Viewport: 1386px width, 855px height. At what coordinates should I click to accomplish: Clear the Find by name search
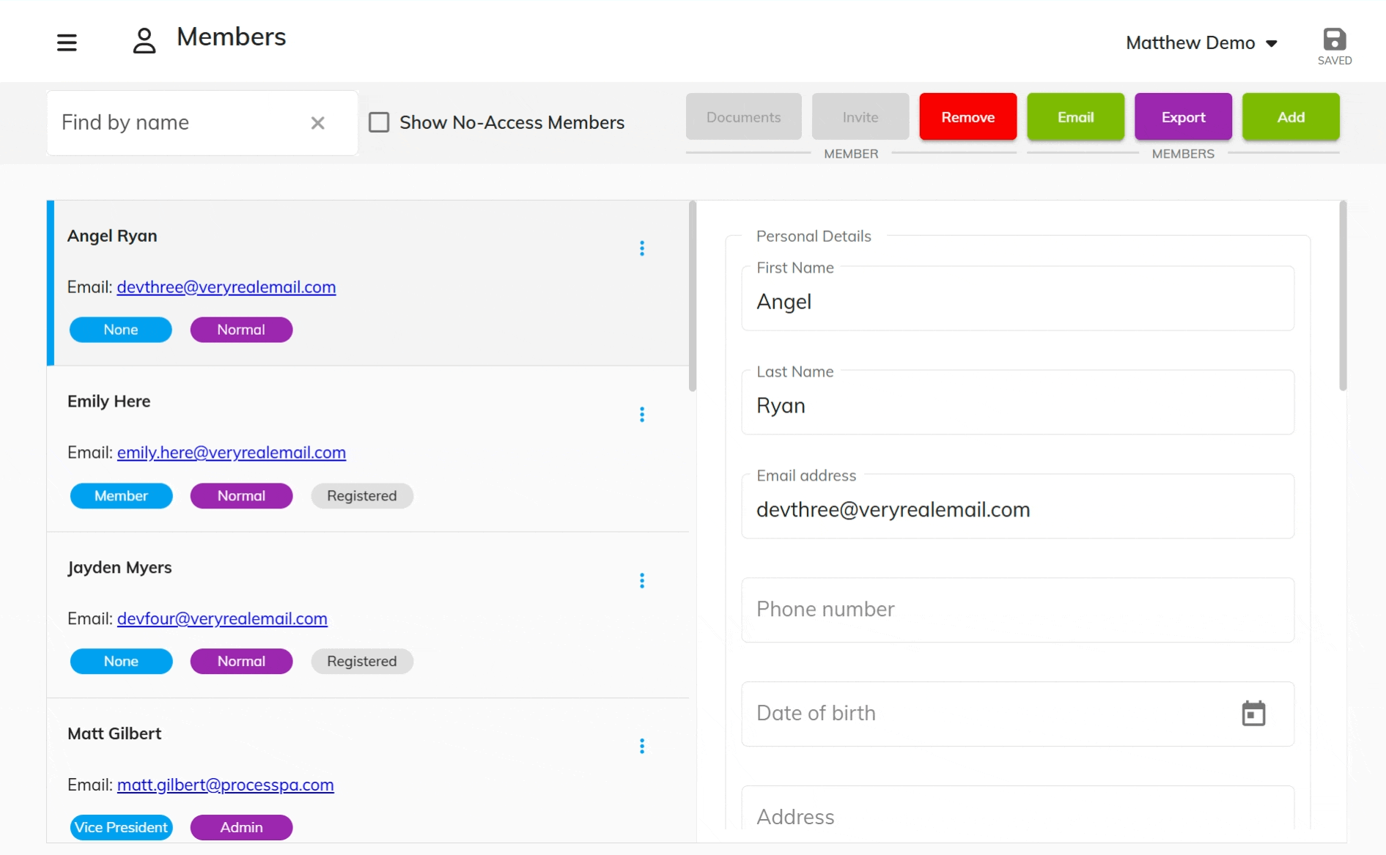[x=317, y=123]
